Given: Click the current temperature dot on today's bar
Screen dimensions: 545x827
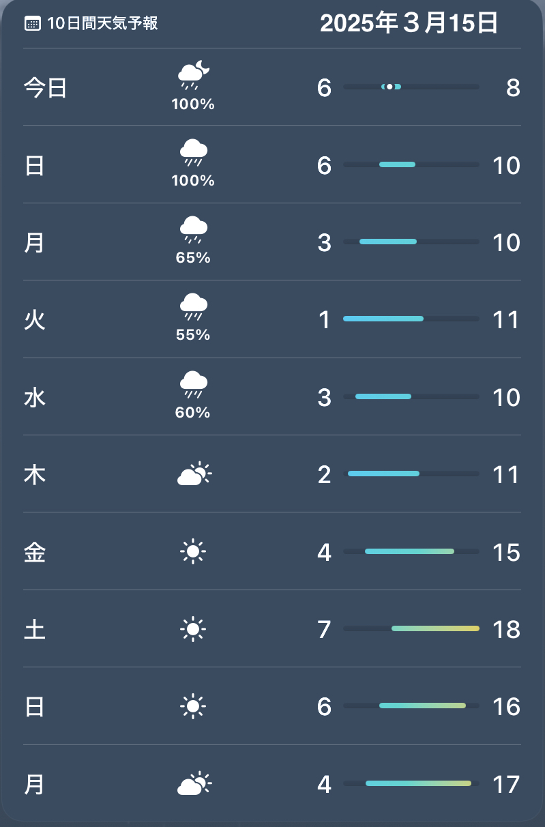Looking at the screenshot, I should [x=389, y=87].
